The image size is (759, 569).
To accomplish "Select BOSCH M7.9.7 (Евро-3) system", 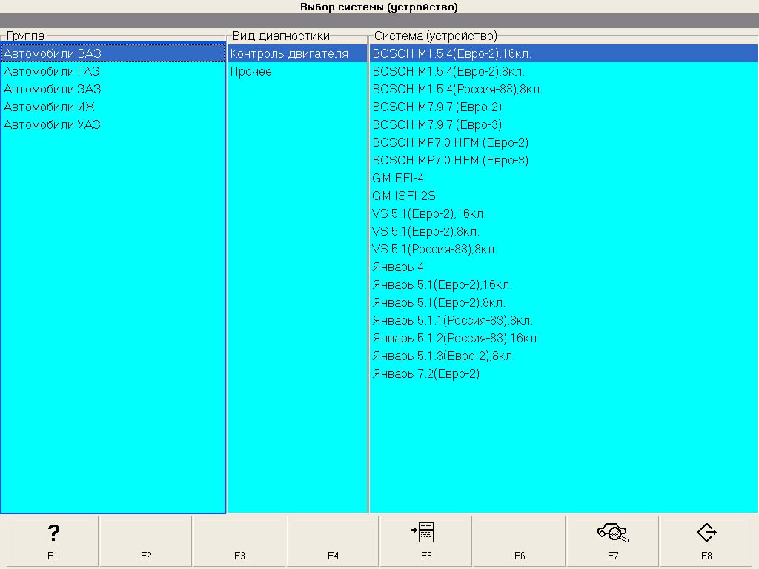I will [564, 124].
